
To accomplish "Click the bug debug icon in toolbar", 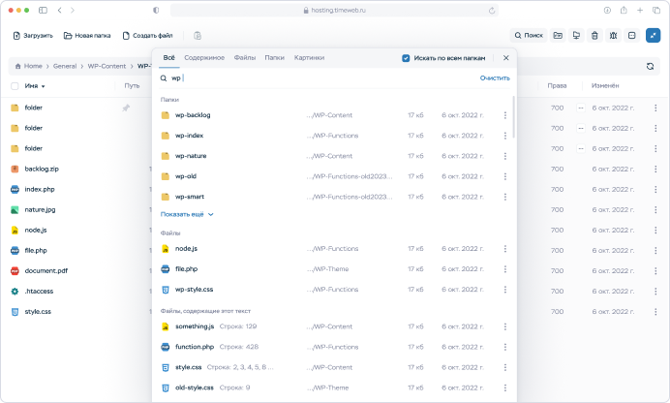I will [613, 36].
